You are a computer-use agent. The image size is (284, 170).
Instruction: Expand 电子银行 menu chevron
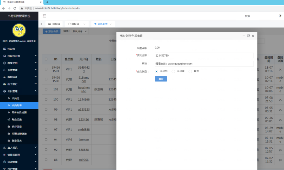click(x=35, y=84)
